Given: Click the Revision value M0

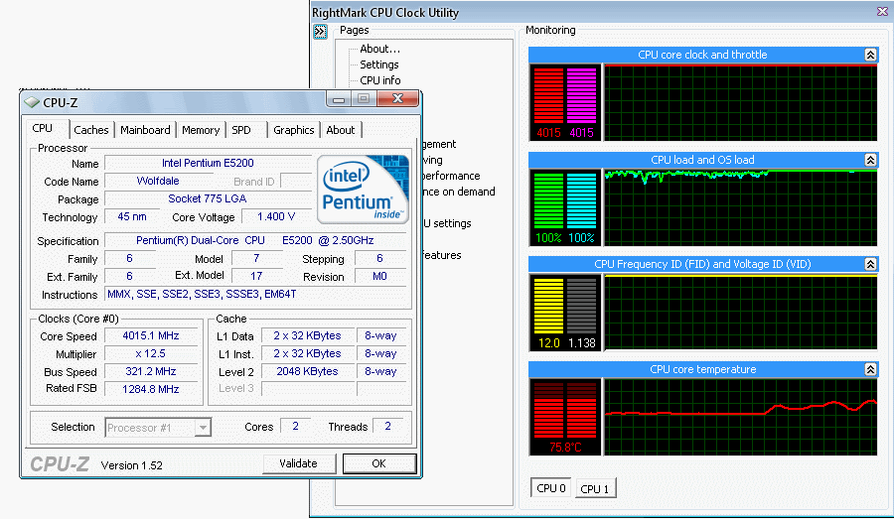Looking at the screenshot, I should click(x=379, y=276).
